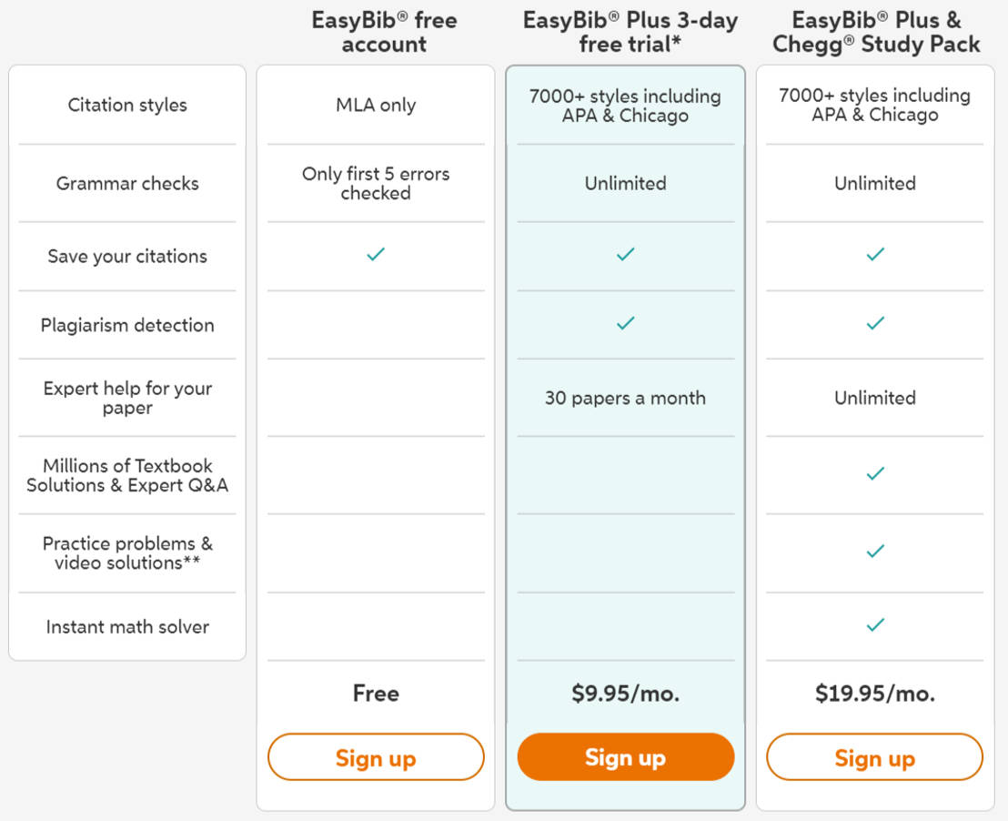Click the $19.95/mo price text

[x=874, y=694]
